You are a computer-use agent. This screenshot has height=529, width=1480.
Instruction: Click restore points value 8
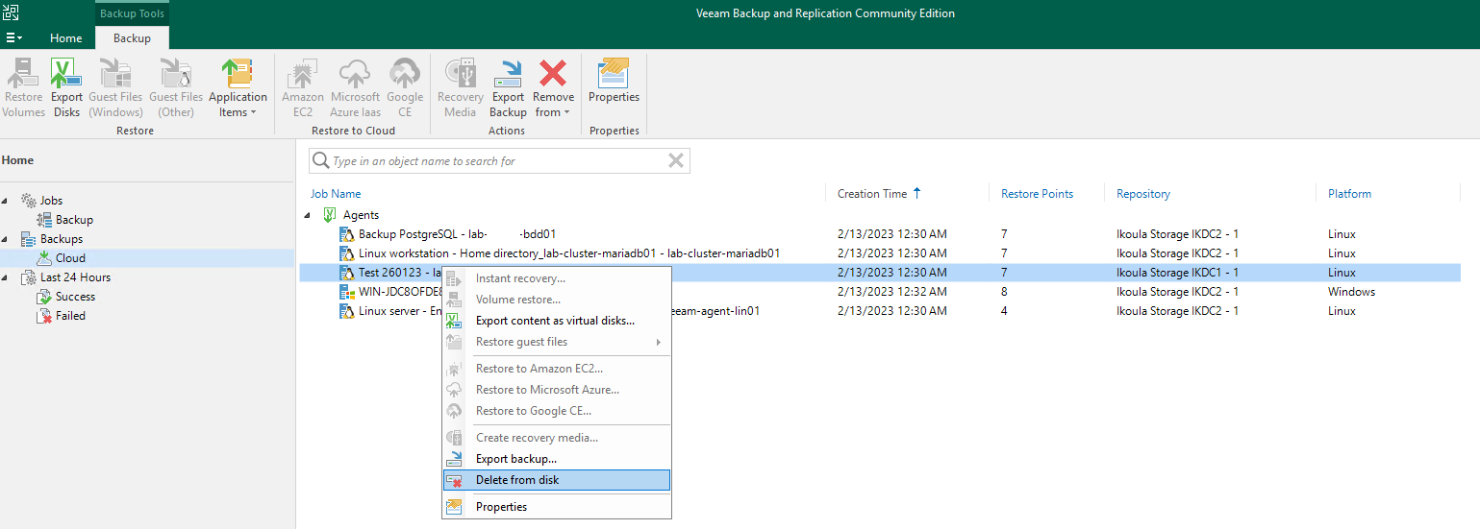pyautogui.click(x=1004, y=292)
